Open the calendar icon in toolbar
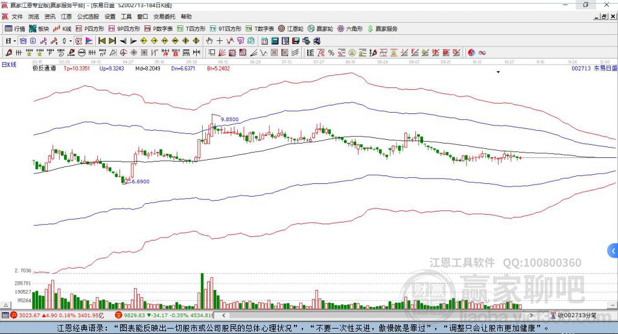This screenshot has height=334, width=618. 264,41
